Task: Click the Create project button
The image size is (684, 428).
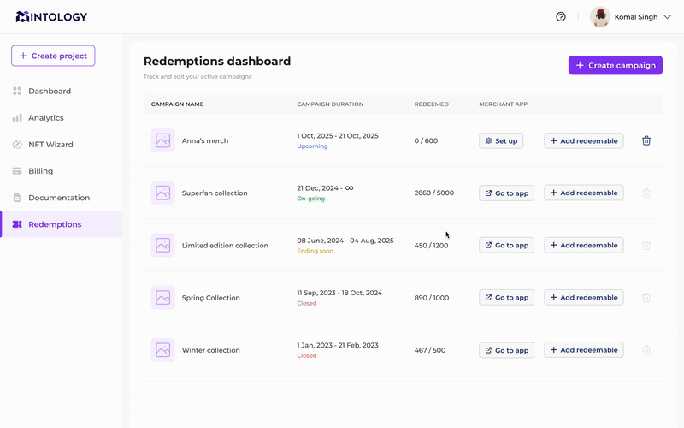Action: point(53,56)
